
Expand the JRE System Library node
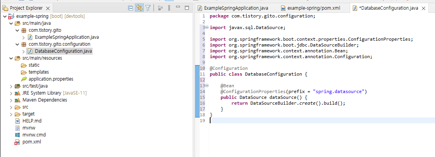11,93
